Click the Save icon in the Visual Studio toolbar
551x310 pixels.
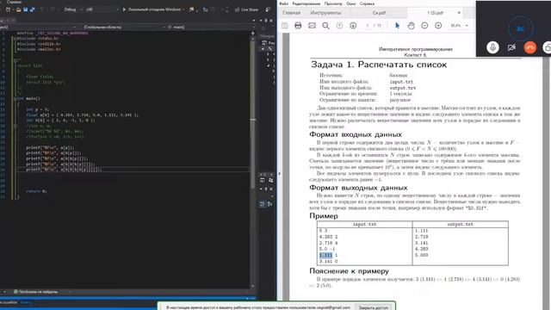click(x=25, y=9)
